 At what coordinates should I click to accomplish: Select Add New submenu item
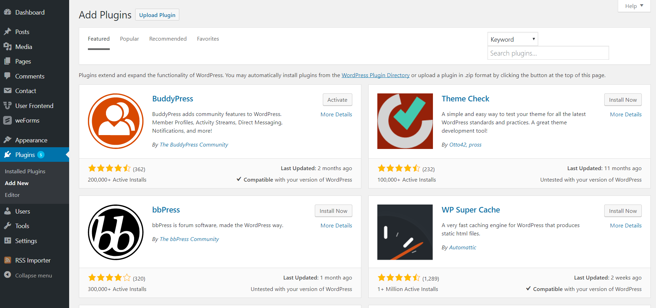tap(17, 183)
